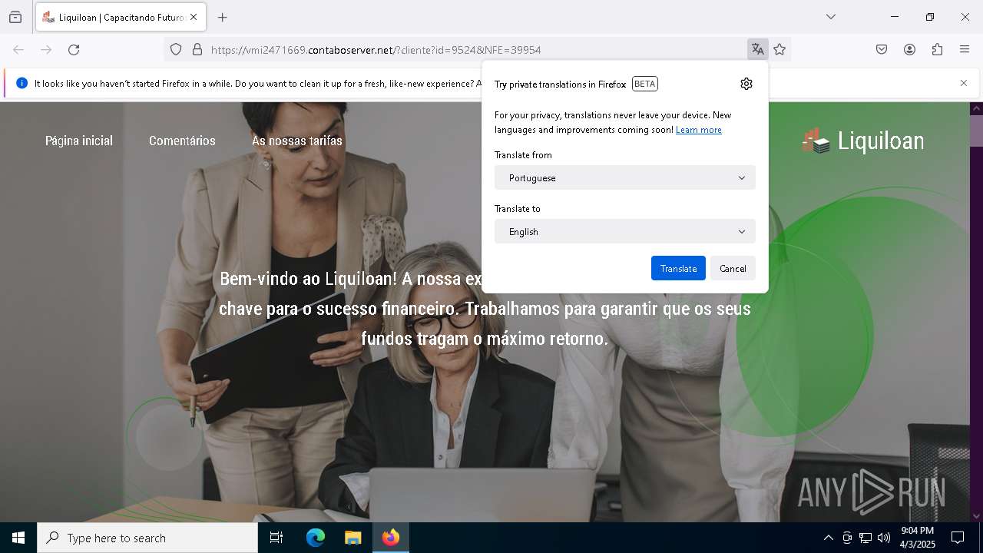
Task: Click the Liquiloan logo
Action: pos(862,141)
